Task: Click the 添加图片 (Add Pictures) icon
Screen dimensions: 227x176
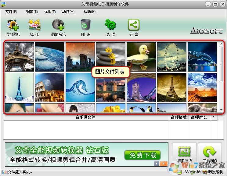Action: 13,25
